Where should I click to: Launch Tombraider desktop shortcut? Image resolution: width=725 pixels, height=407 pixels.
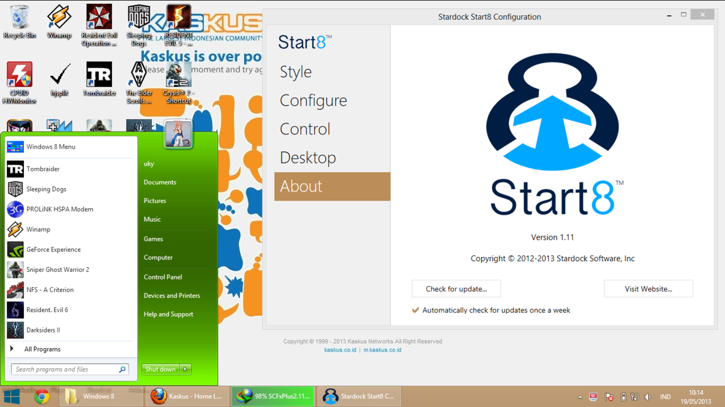coord(99,80)
